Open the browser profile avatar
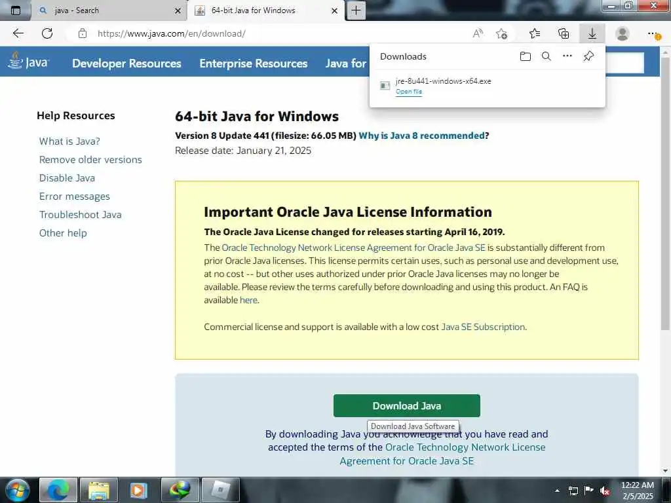This screenshot has width=671, height=503. click(623, 33)
